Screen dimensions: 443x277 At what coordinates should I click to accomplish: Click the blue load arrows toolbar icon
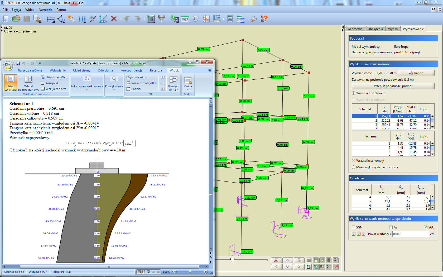[82, 19]
